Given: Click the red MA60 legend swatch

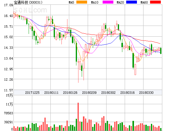Looking at the screenshot, I should (155, 2).
